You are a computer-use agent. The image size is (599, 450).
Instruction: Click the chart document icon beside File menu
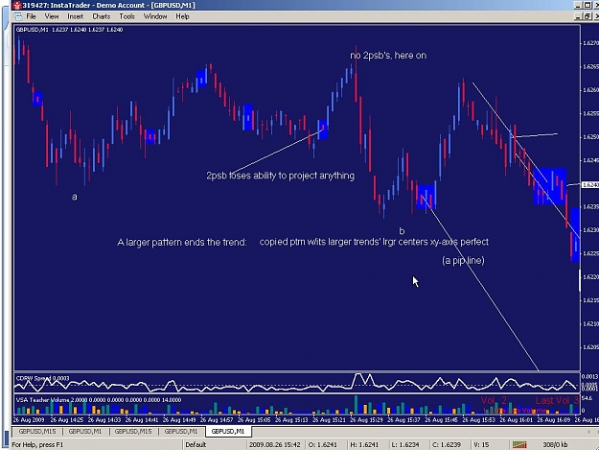17,16
